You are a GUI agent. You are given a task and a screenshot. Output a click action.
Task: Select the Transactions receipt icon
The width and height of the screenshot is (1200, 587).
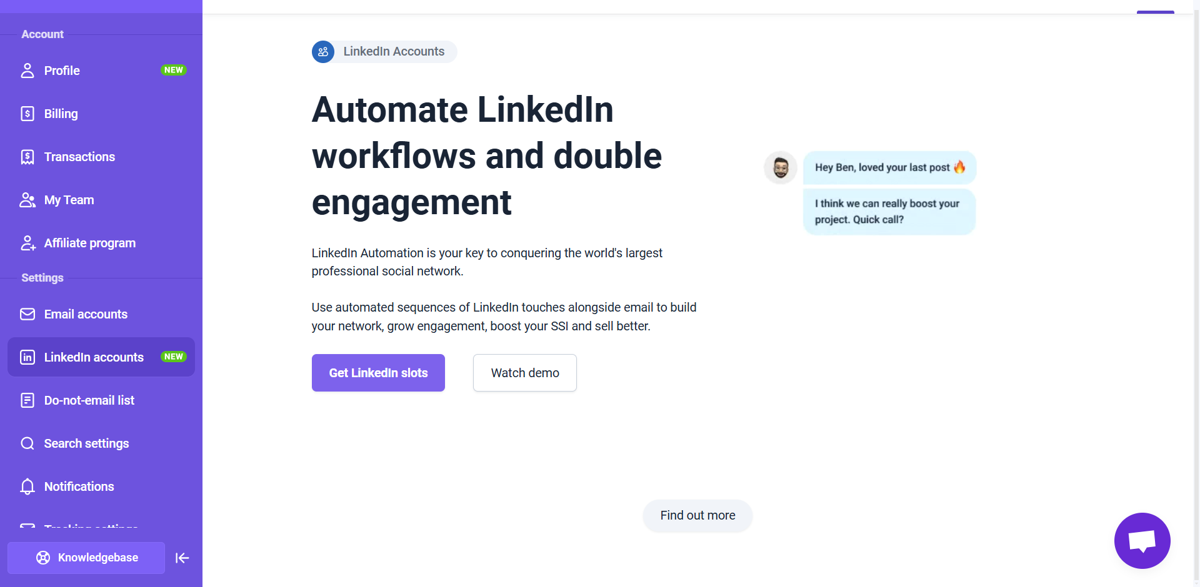point(27,157)
